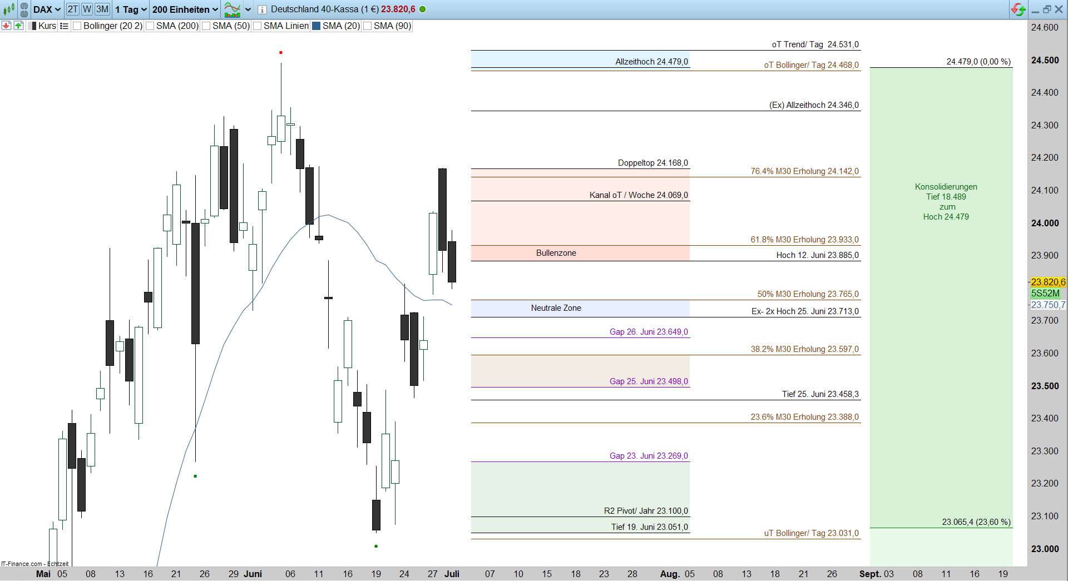Click the 23.065,4 (23,60 %) Fibonacci label
Screen dimensions: 1068x581
[976, 522]
